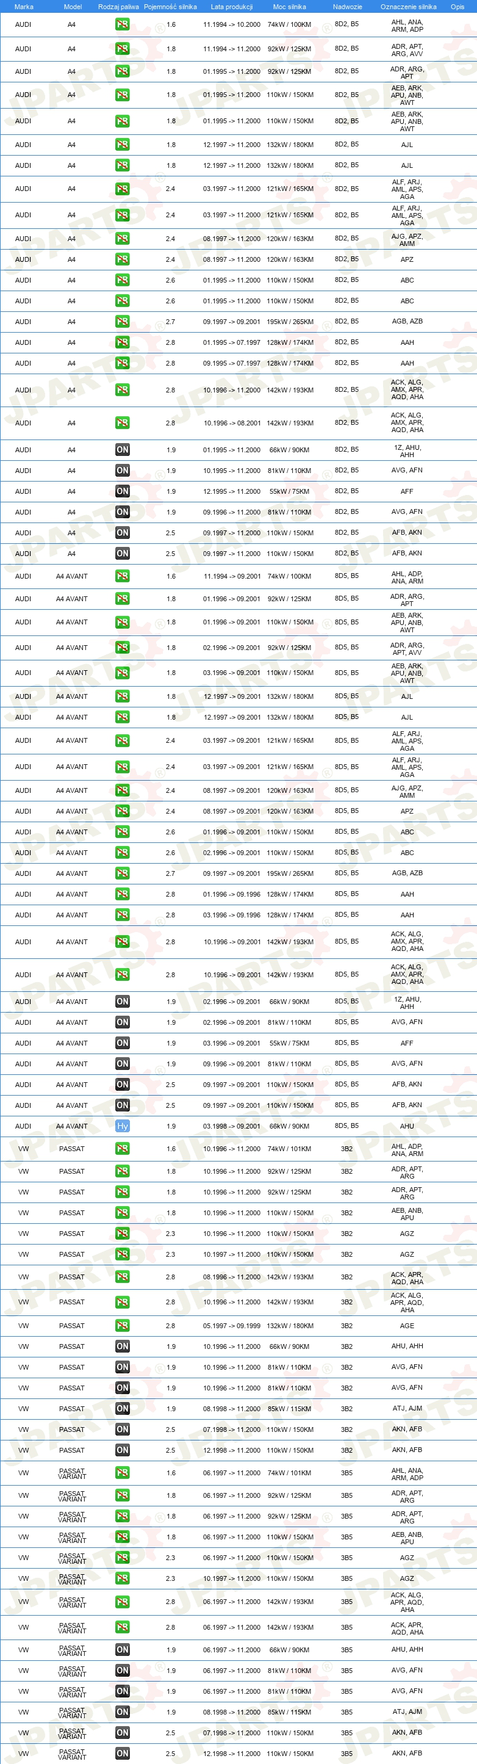
Task: Click petrol icon in Passat 2.8 AGE row
Action: tap(122, 1326)
